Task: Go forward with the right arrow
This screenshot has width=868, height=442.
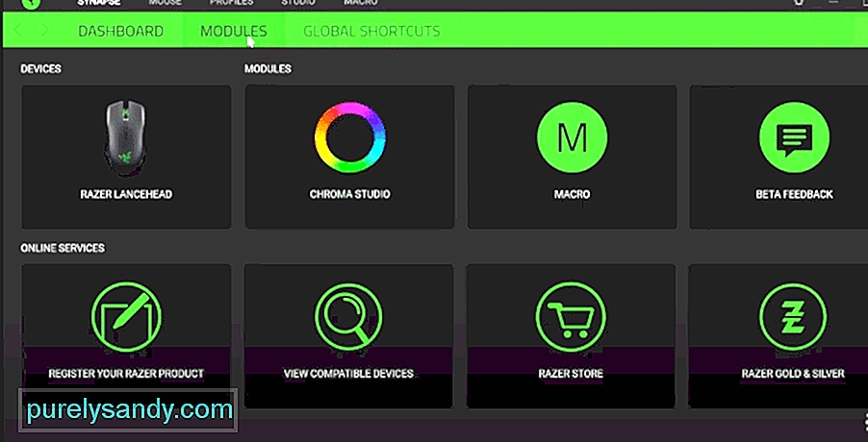Action: [x=45, y=31]
